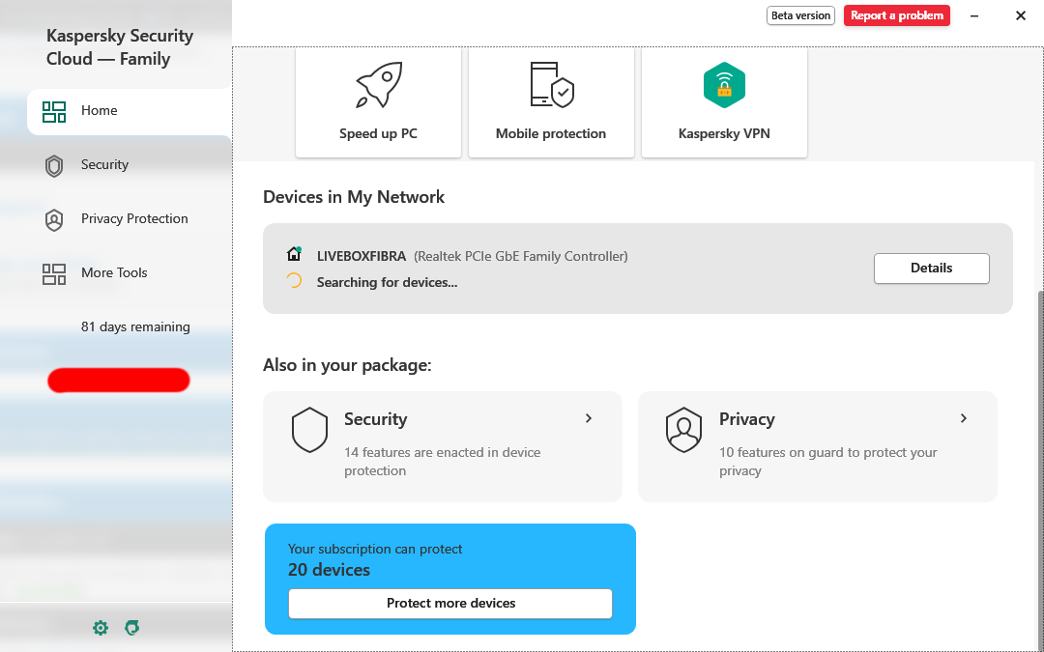Open the Mobile protection phone-shield icon
This screenshot has width=1044, height=652.
551,86
